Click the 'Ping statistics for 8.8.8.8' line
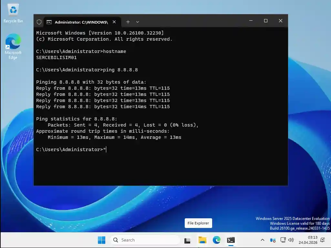 pos(77,119)
